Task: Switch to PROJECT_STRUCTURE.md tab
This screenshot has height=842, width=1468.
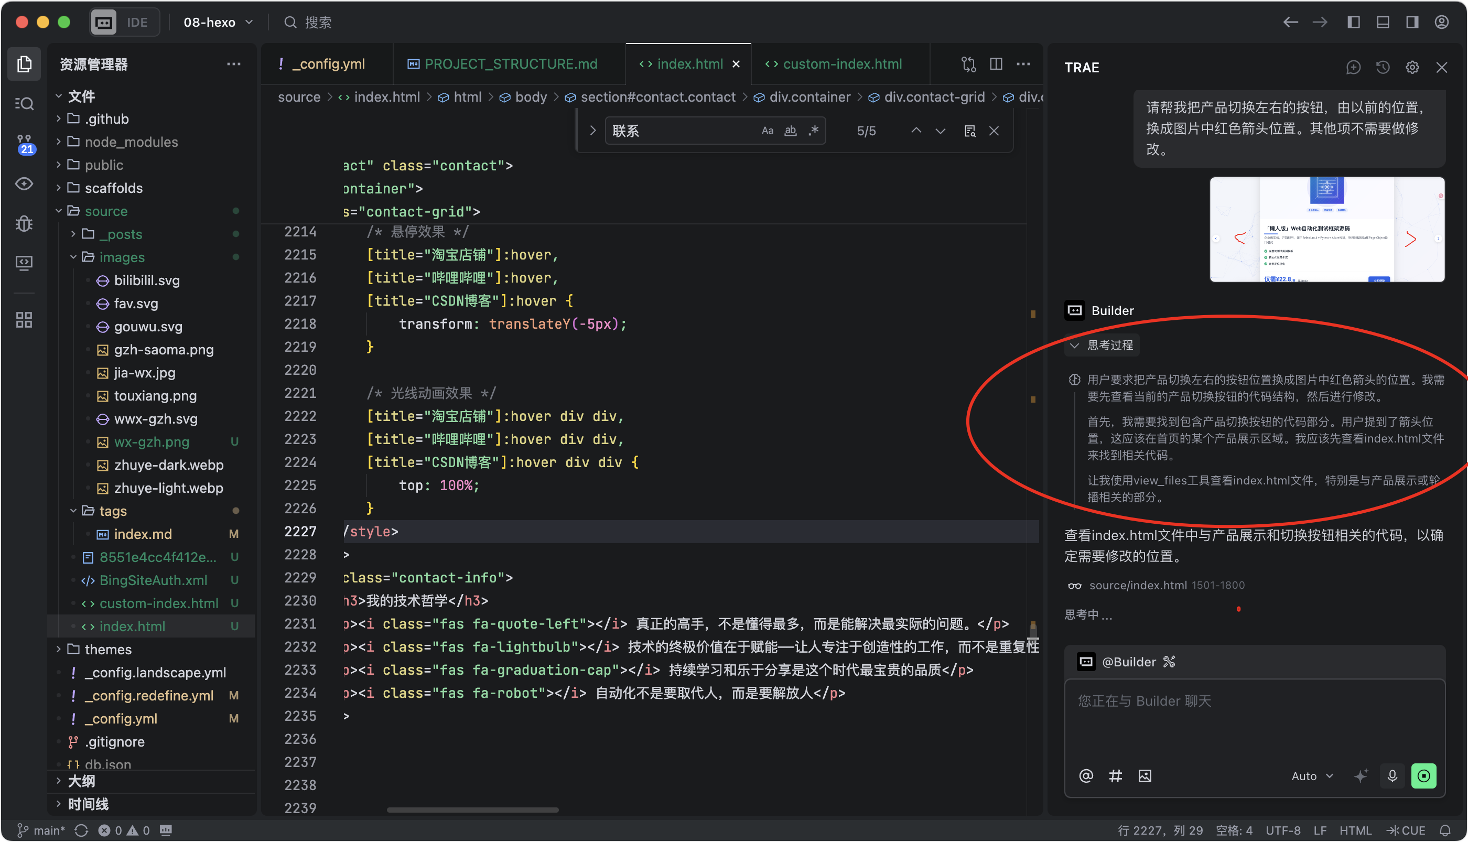Action: click(x=511, y=63)
